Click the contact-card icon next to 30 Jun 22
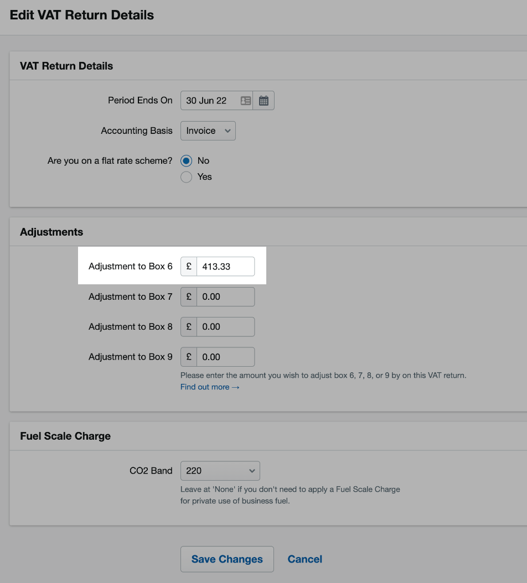The width and height of the screenshot is (527, 583). click(245, 100)
